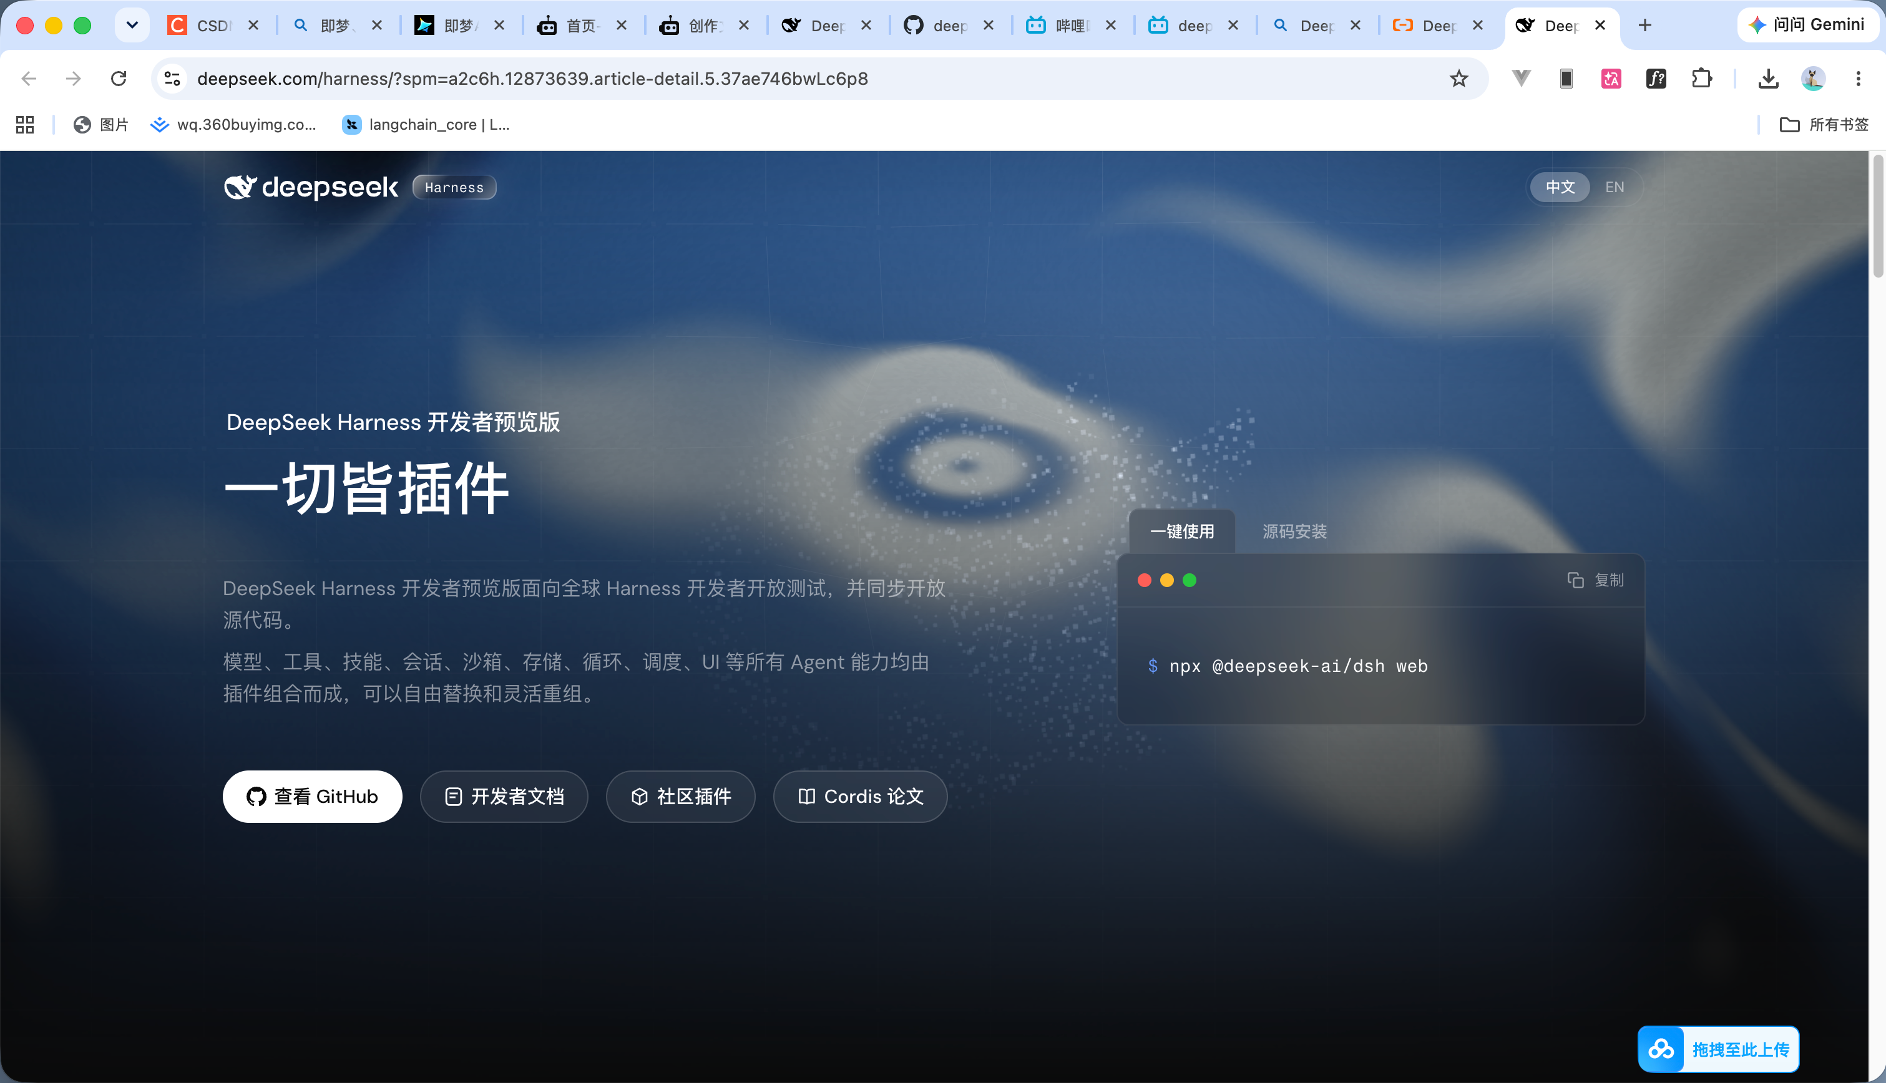This screenshot has height=1083, width=1886.
Task: Click the Baidu cloud upload widget icon
Action: (x=1661, y=1049)
